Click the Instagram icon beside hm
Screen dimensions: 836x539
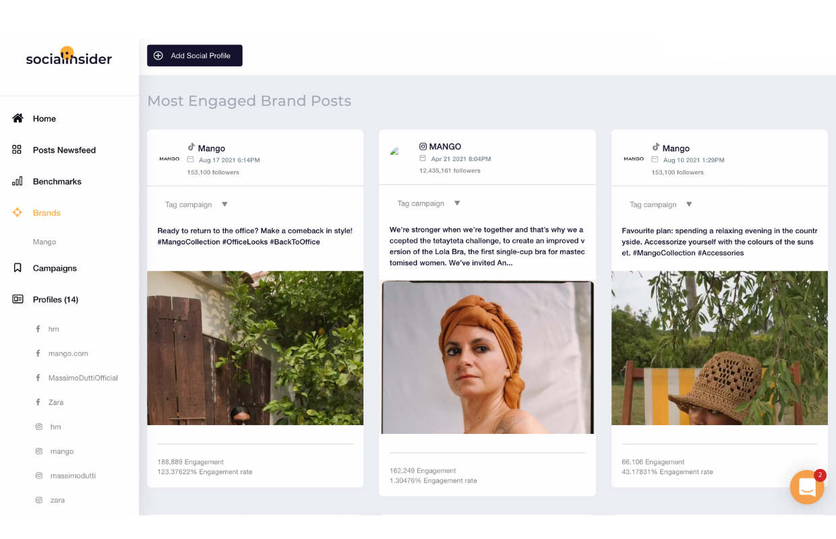(39, 426)
